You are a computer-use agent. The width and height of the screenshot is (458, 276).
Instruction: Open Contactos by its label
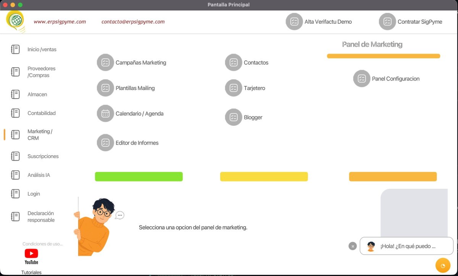[256, 63]
